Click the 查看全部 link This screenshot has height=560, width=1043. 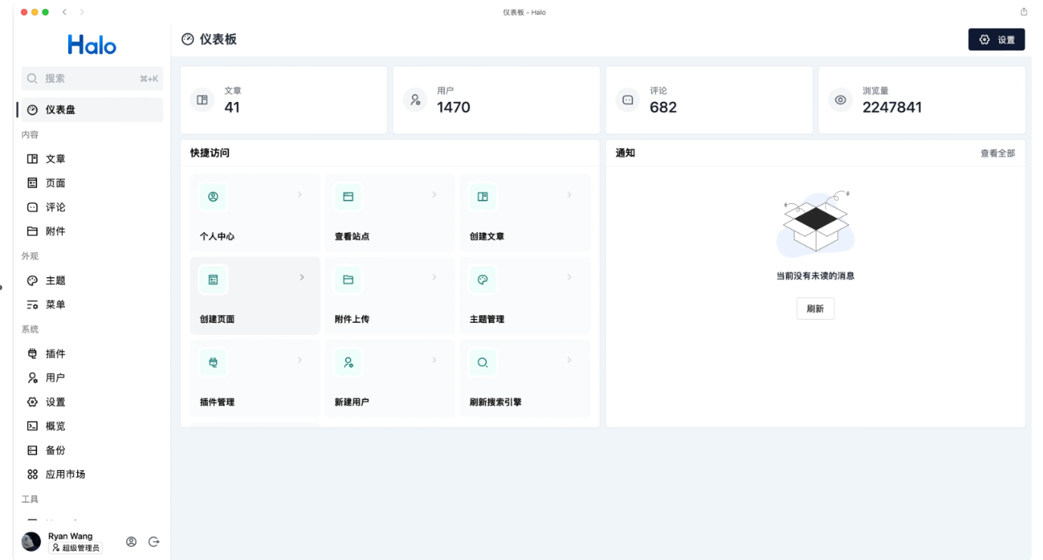pos(998,153)
